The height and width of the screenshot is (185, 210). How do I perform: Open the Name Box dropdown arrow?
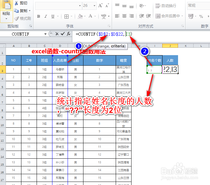pyautogui.click(x=45, y=34)
